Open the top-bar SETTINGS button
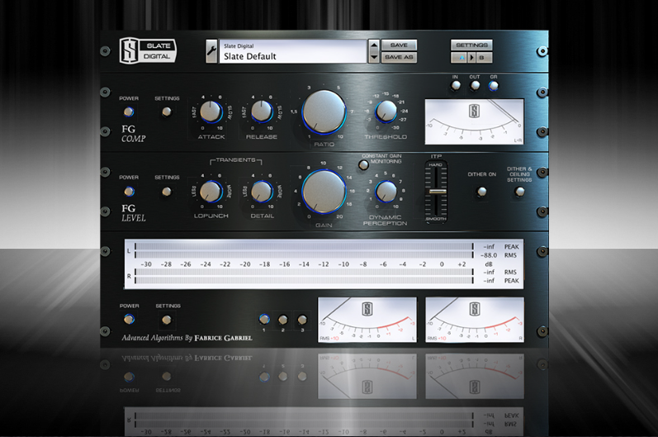658x437 pixels. tap(471, 45)
